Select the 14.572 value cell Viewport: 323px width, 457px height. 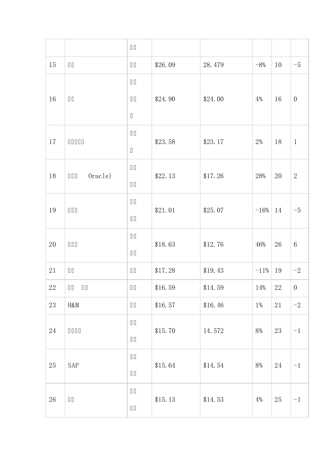pos(214,331)
